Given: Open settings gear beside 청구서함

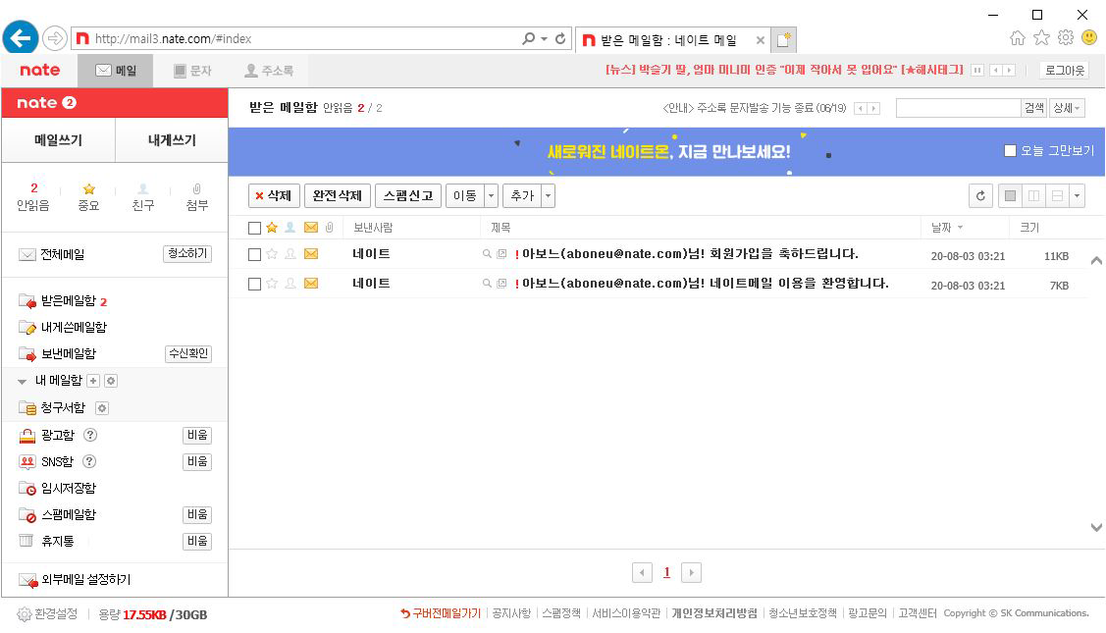Looking at the screenshot, I should click(x=102, y=408).
